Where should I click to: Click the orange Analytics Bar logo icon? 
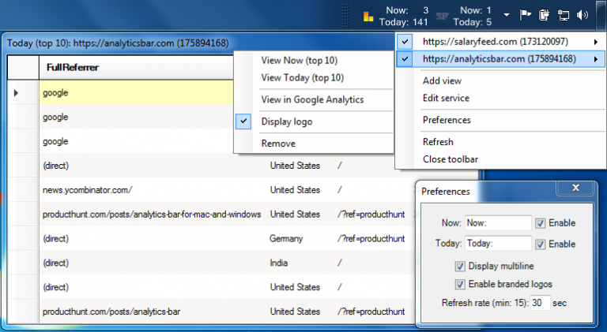[368, 16]
